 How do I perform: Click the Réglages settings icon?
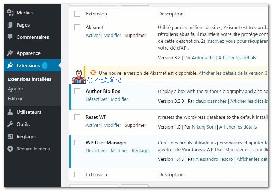click(10, 136)
